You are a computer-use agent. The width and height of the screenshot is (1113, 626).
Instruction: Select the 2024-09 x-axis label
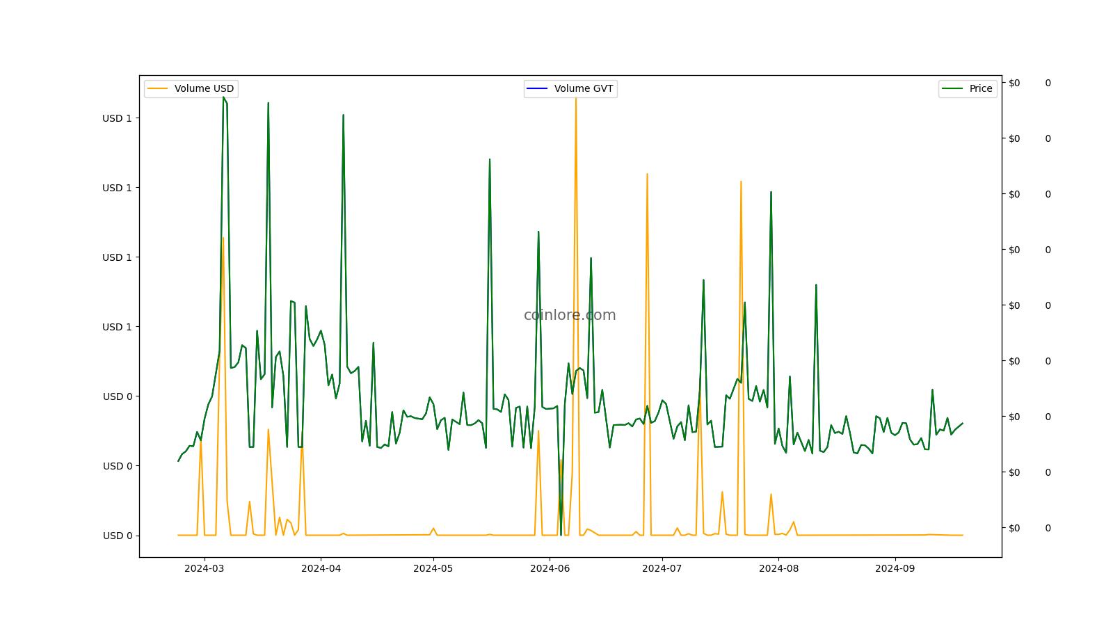click(x=895, y=568)
